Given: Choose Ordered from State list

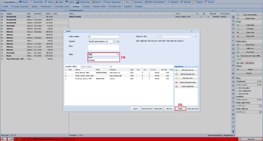Looking at the screenshot, I should pos(104,60).
